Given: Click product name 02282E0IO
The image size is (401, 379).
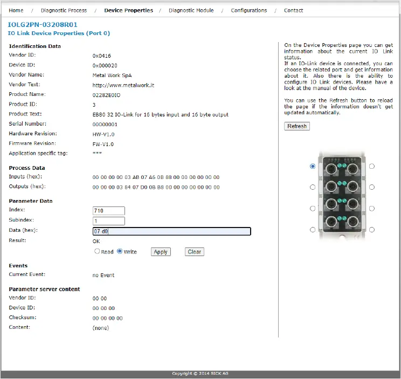Looking at the screenshot, I should (106, 95).
